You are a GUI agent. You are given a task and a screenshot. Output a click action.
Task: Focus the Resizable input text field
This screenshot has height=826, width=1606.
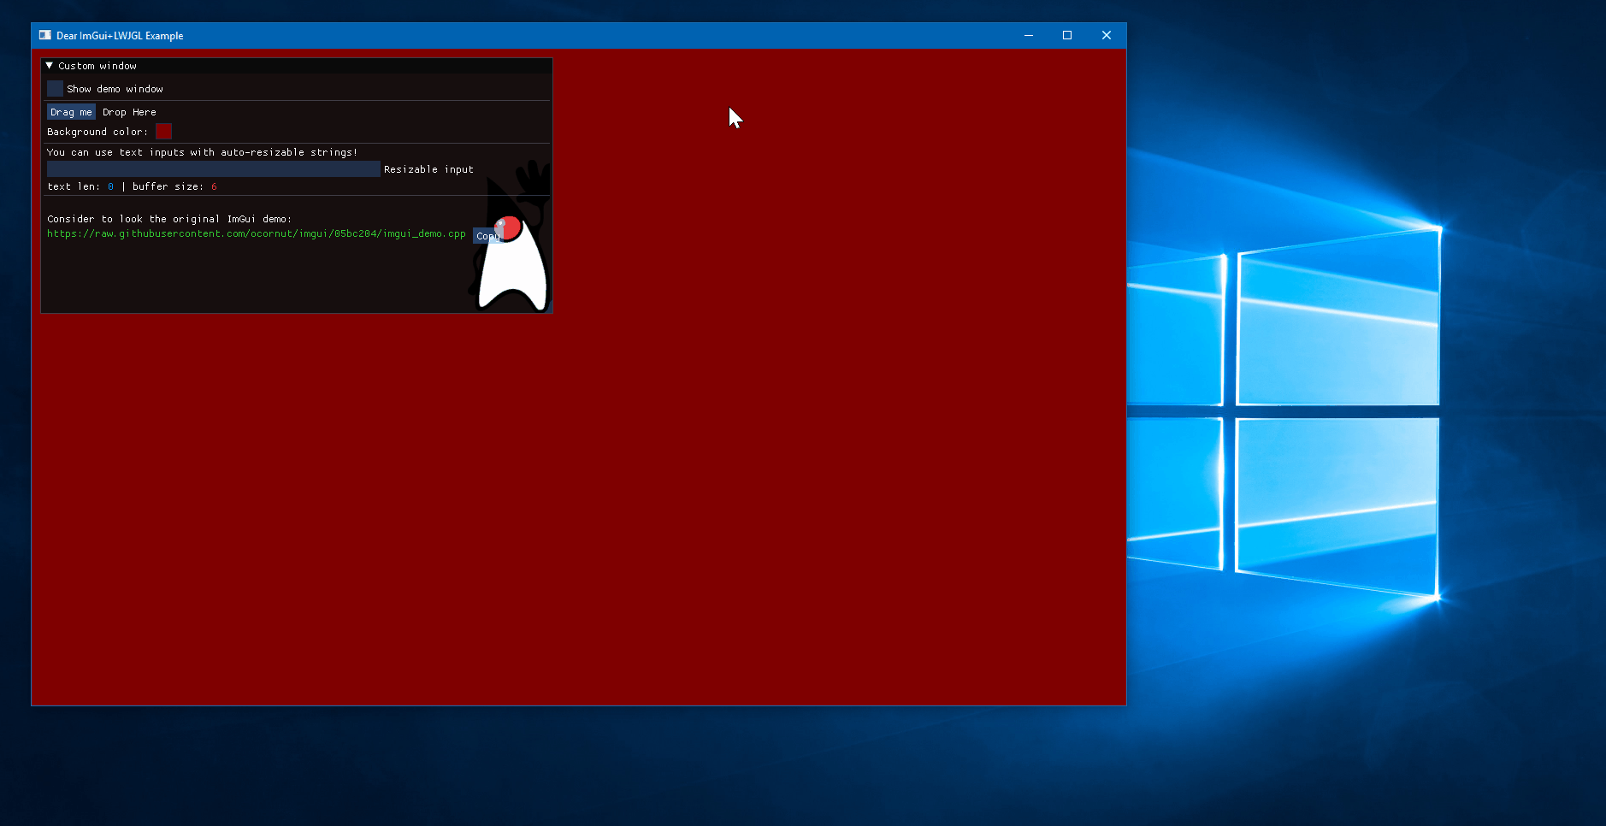coord(214,169)
